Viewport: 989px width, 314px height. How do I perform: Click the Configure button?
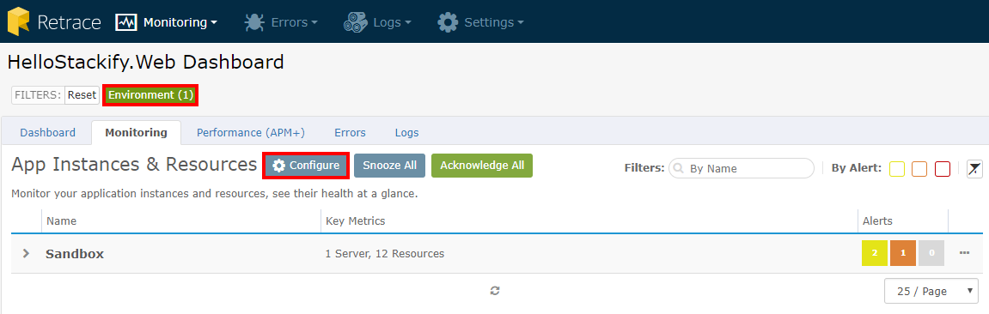point(306,166)
